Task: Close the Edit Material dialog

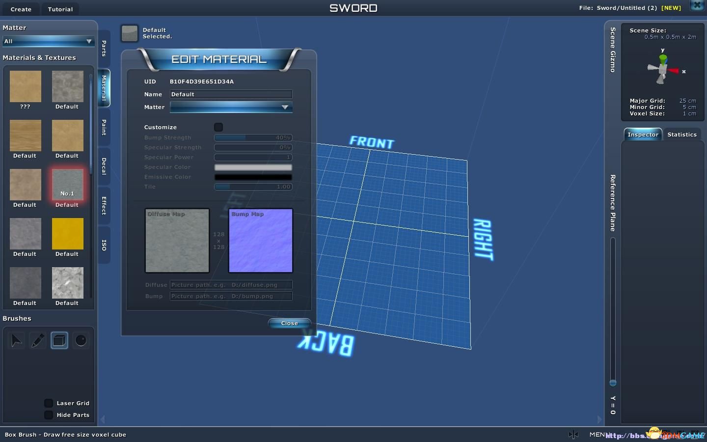Action: click(x=290, y=323)
